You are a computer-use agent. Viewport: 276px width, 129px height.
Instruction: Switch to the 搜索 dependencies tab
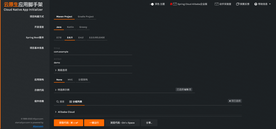coord(60,102)
